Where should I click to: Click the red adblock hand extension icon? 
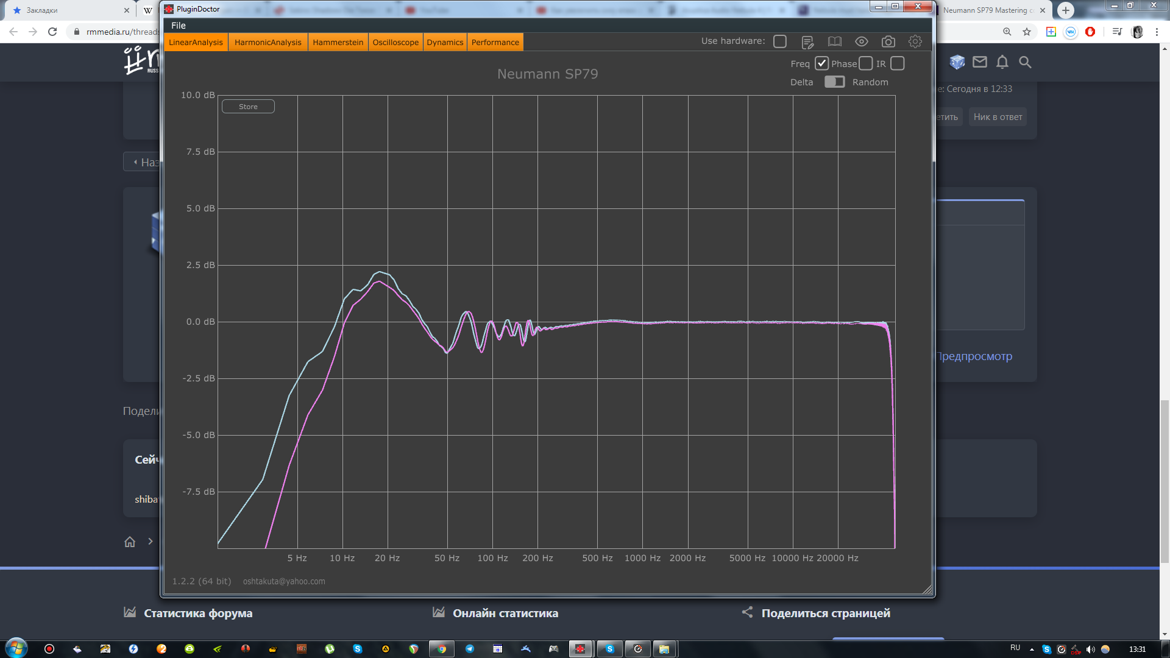pyautogui.click(x=1090, y=32)
